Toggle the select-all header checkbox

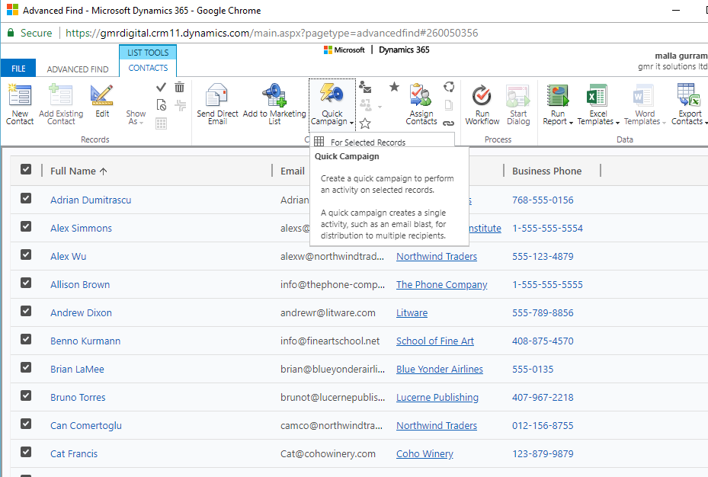(26, 170)
